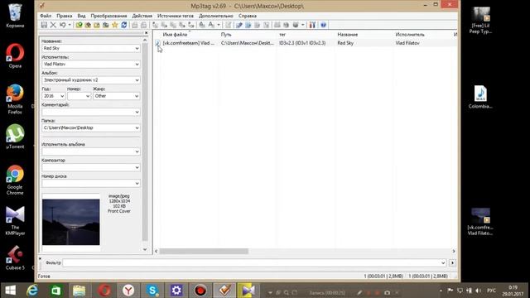Run Quick Actions with the letter A icon

tap(211, 25)
